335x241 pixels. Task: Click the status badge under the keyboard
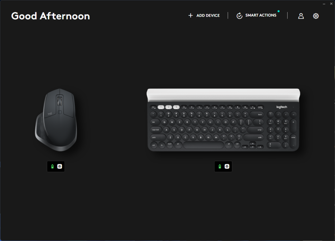point(223,166)
